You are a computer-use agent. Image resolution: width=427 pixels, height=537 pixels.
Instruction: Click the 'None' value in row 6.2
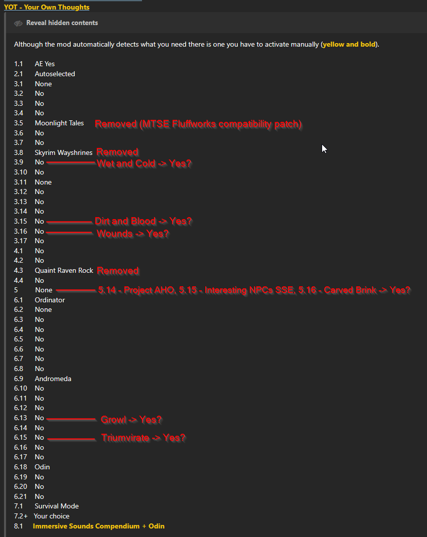click(43, 309)
